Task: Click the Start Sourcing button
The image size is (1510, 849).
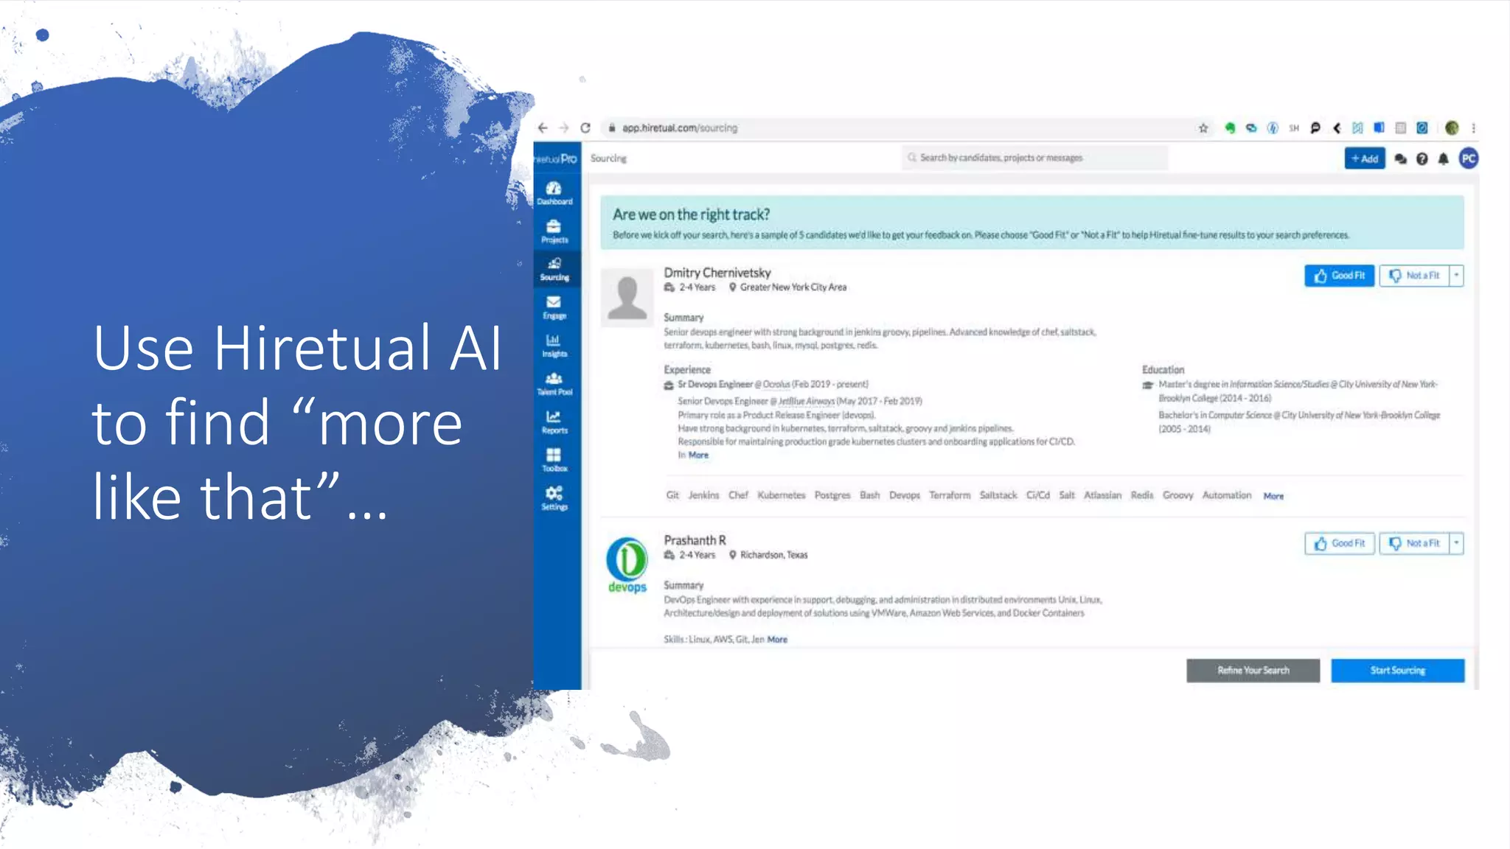Action: pos(1397,671)
